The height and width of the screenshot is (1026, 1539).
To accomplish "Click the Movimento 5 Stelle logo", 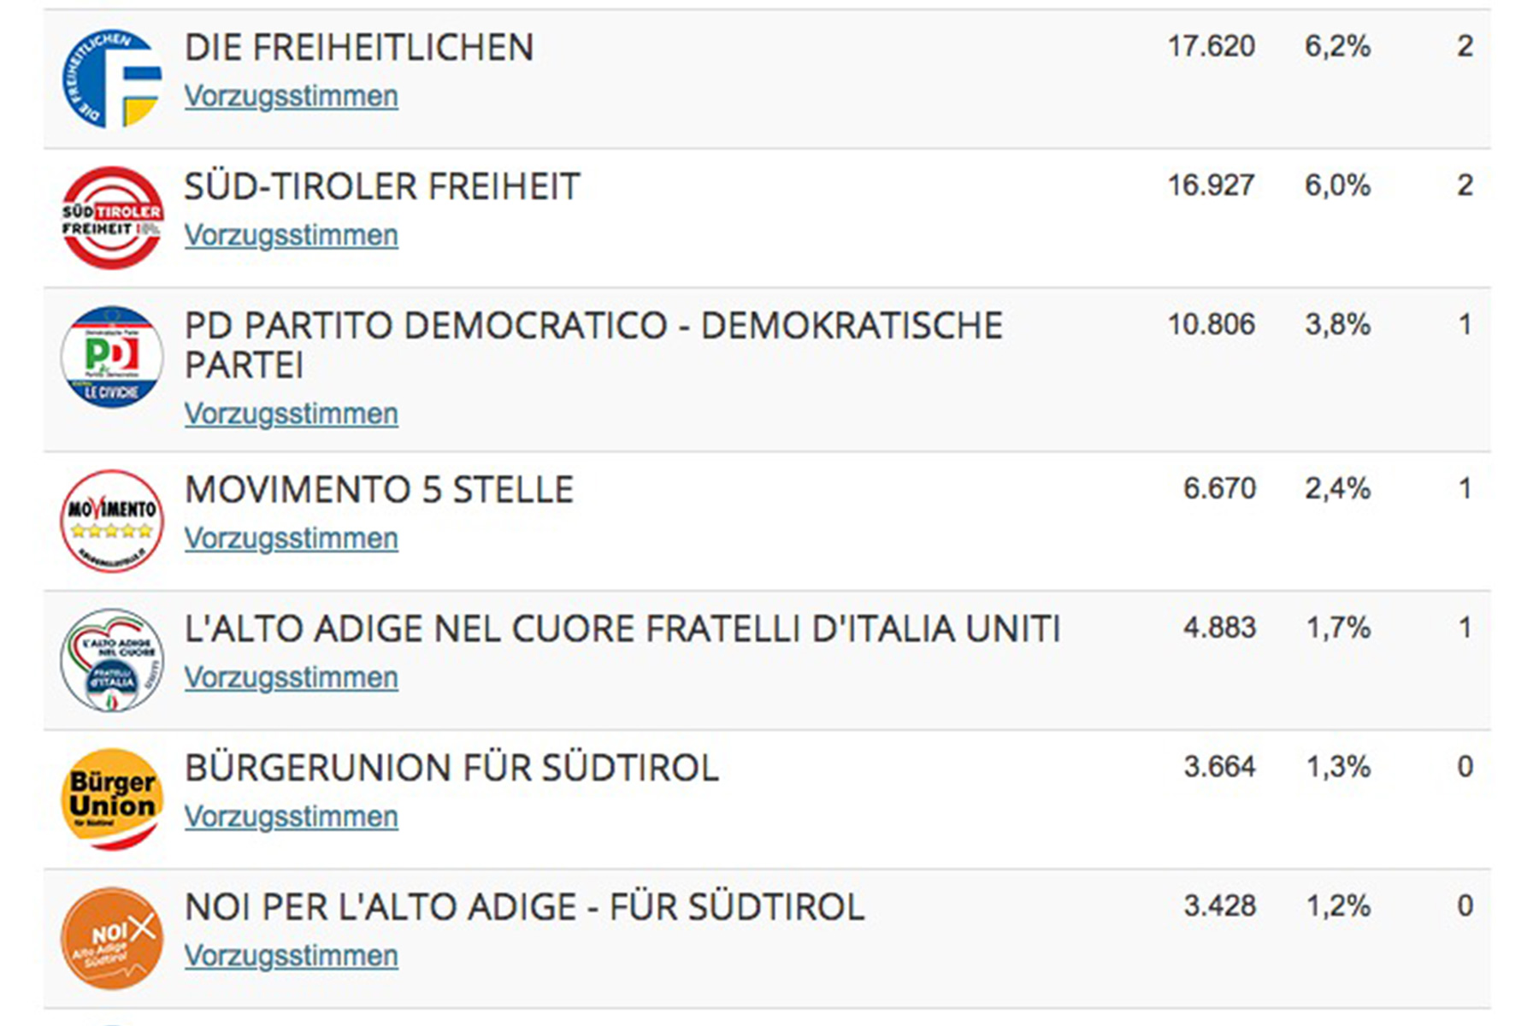I will point(112,521).
